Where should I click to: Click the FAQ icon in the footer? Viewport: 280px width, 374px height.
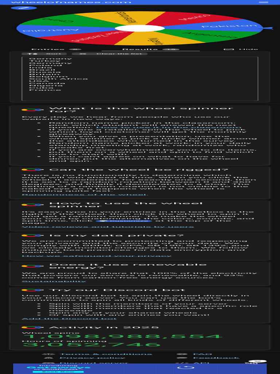182,354
